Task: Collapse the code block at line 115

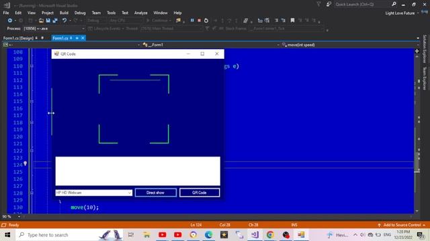Action: [32, 101]
